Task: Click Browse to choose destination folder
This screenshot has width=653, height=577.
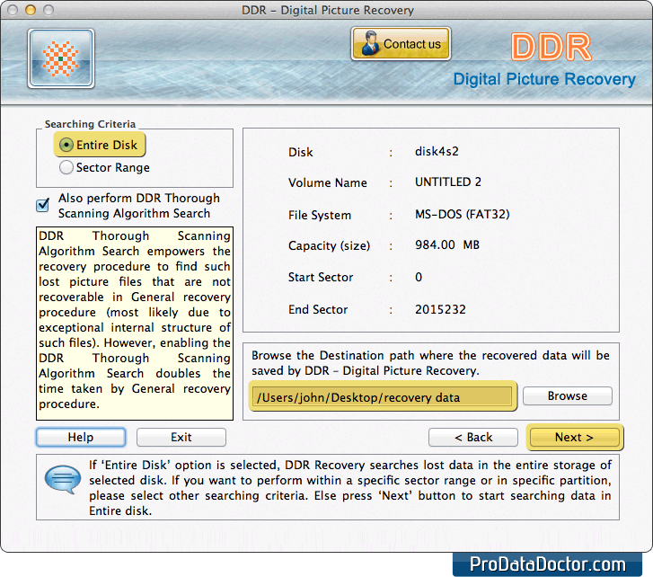Action: [x=567, y=395]
